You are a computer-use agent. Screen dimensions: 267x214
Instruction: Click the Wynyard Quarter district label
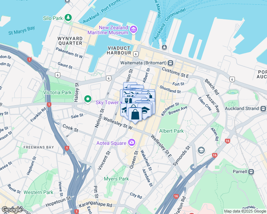click(70, 41)
